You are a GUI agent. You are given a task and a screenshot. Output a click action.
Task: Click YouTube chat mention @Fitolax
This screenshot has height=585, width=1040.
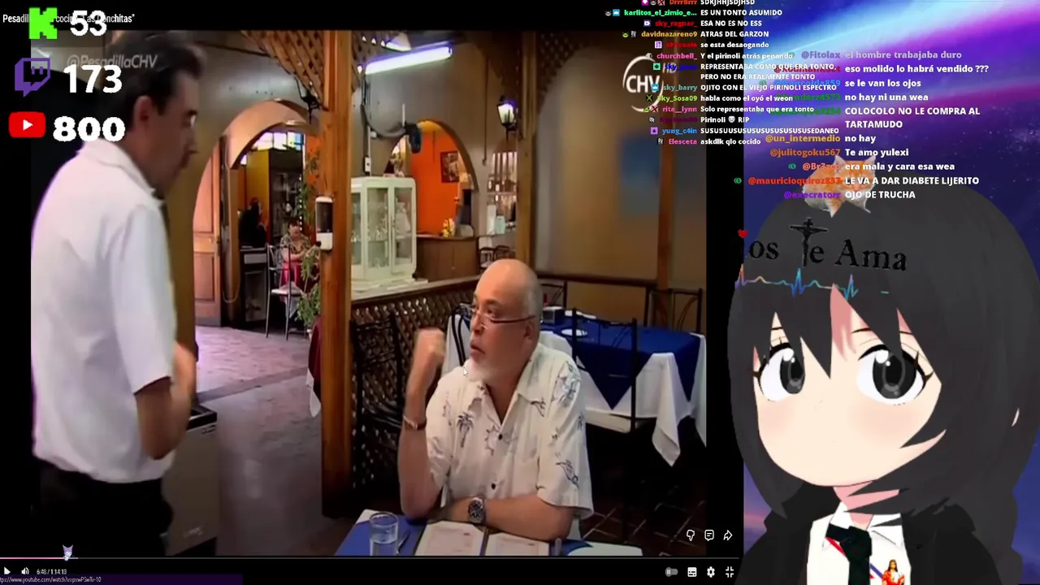tap(820, 55)
